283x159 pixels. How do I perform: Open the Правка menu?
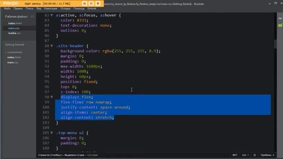[18, 8]
